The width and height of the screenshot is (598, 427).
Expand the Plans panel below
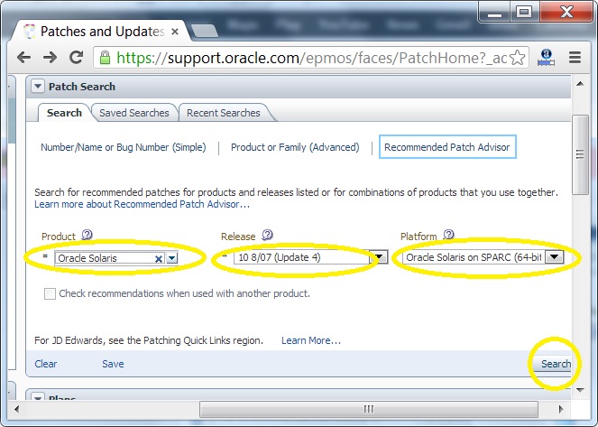(37, 397)
